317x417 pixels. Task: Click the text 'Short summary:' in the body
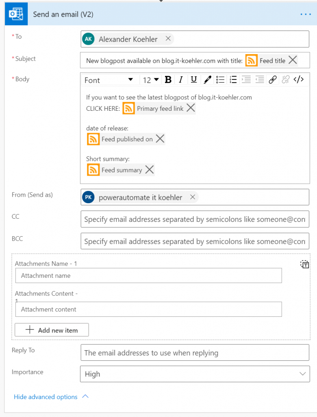pos(108,159)
